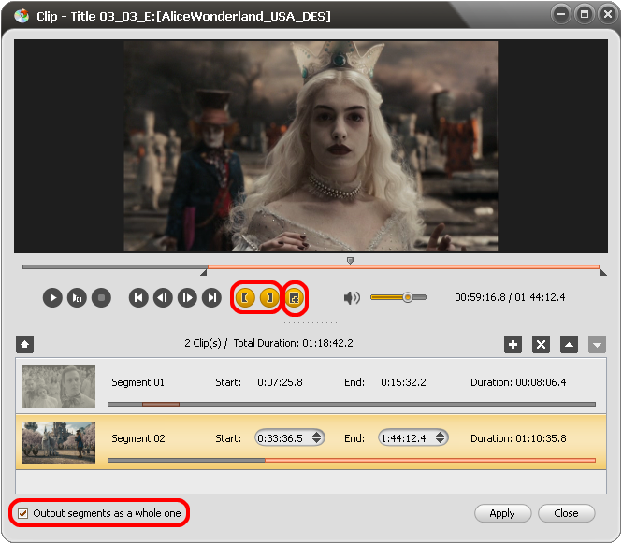The height and width of the screenshot is (544, 622).
Task: Add a new segment with the plus button
Action: tap(513, 344)
